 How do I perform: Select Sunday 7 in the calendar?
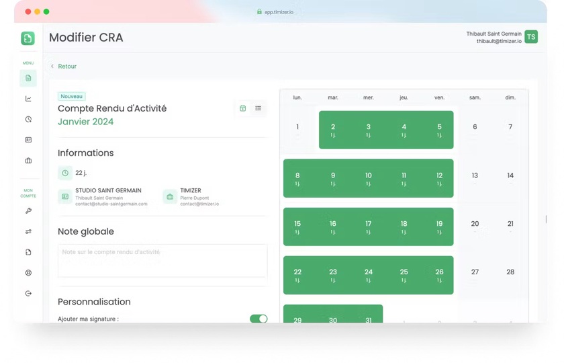(x=510, y=127)
